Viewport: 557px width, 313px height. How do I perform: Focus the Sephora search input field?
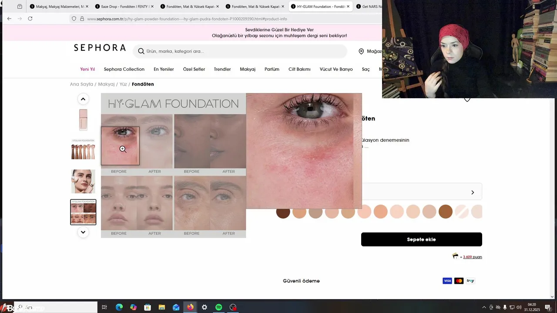[x=240, y=51]
